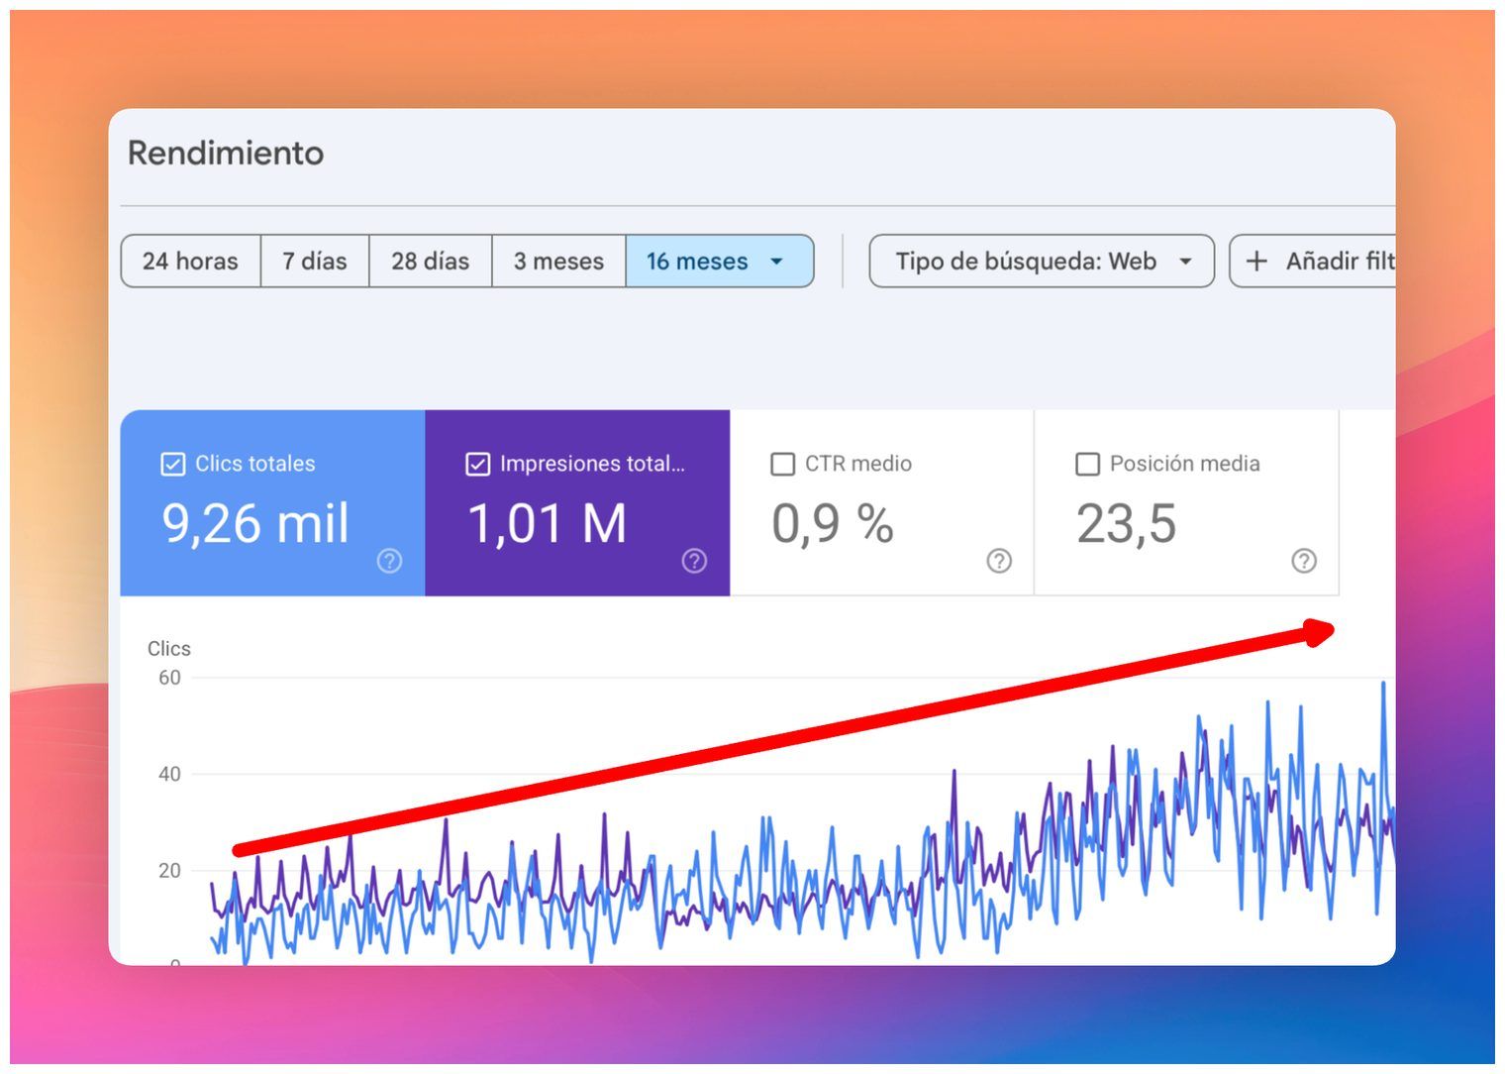Screen dimensions: 1505x1074
Task: Select the 3 meses date range
Action: coord(558,261)
